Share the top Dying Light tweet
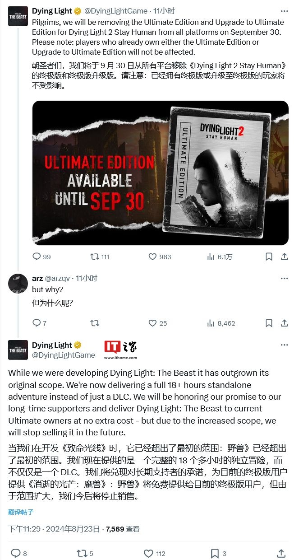Screen dimensions: 294x560 coord(285,257)
